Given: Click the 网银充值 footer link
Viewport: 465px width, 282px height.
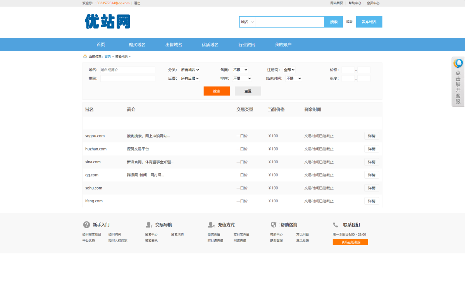Looking at the screenshot, I should 240,241.
